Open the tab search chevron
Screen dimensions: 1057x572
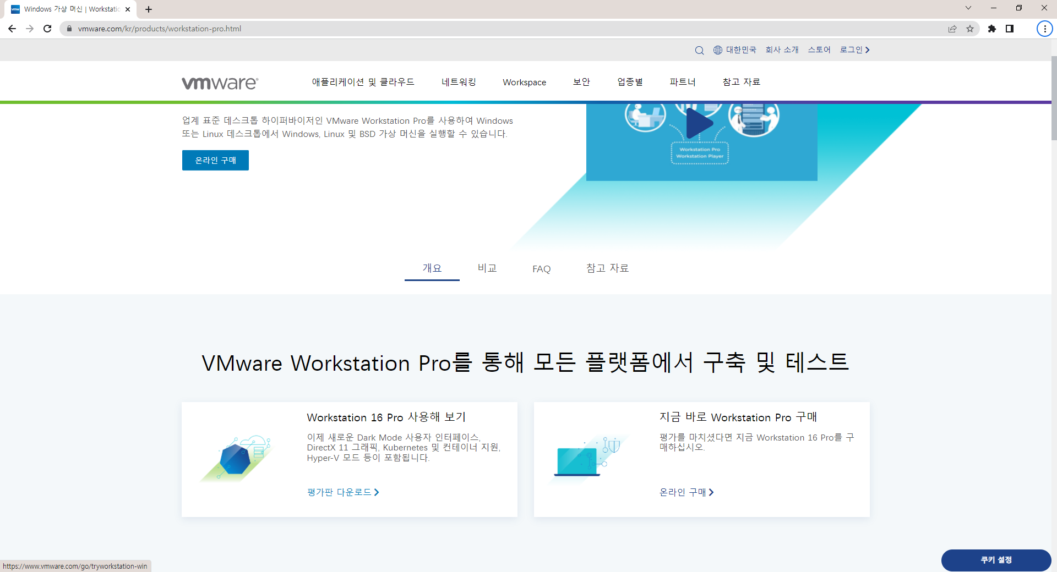pos(968,8)
